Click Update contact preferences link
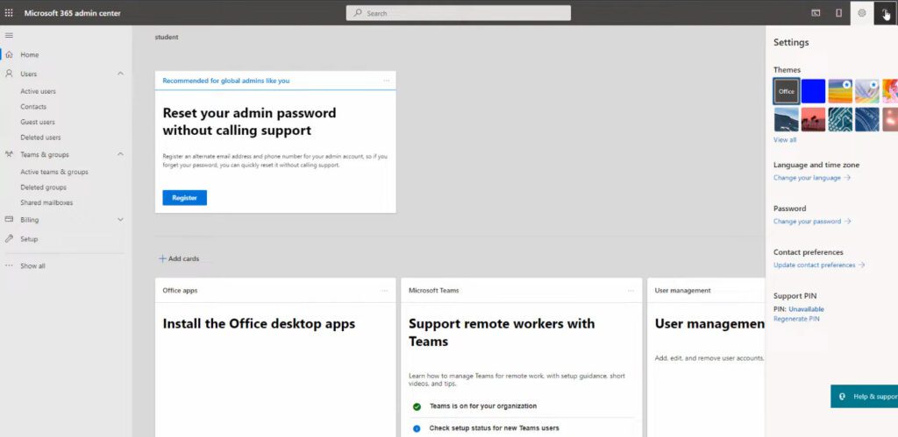This screenshot has height=437, width=898. coord(819,265)
